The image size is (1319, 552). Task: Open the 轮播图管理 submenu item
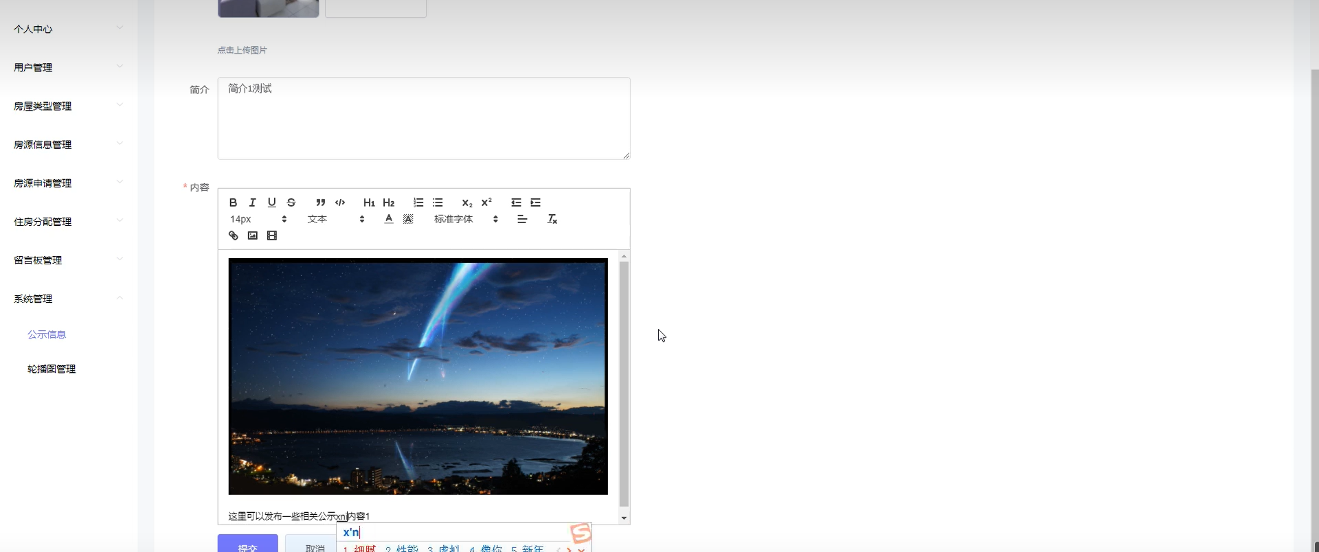tap(52, 369)
